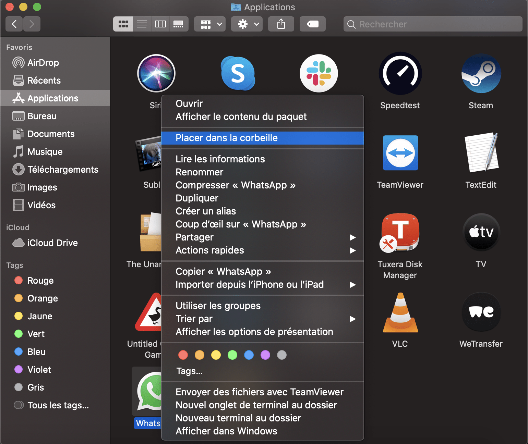Apply the green tag color in context menu
Screen dimensions: 528x444
pos(232,355)
